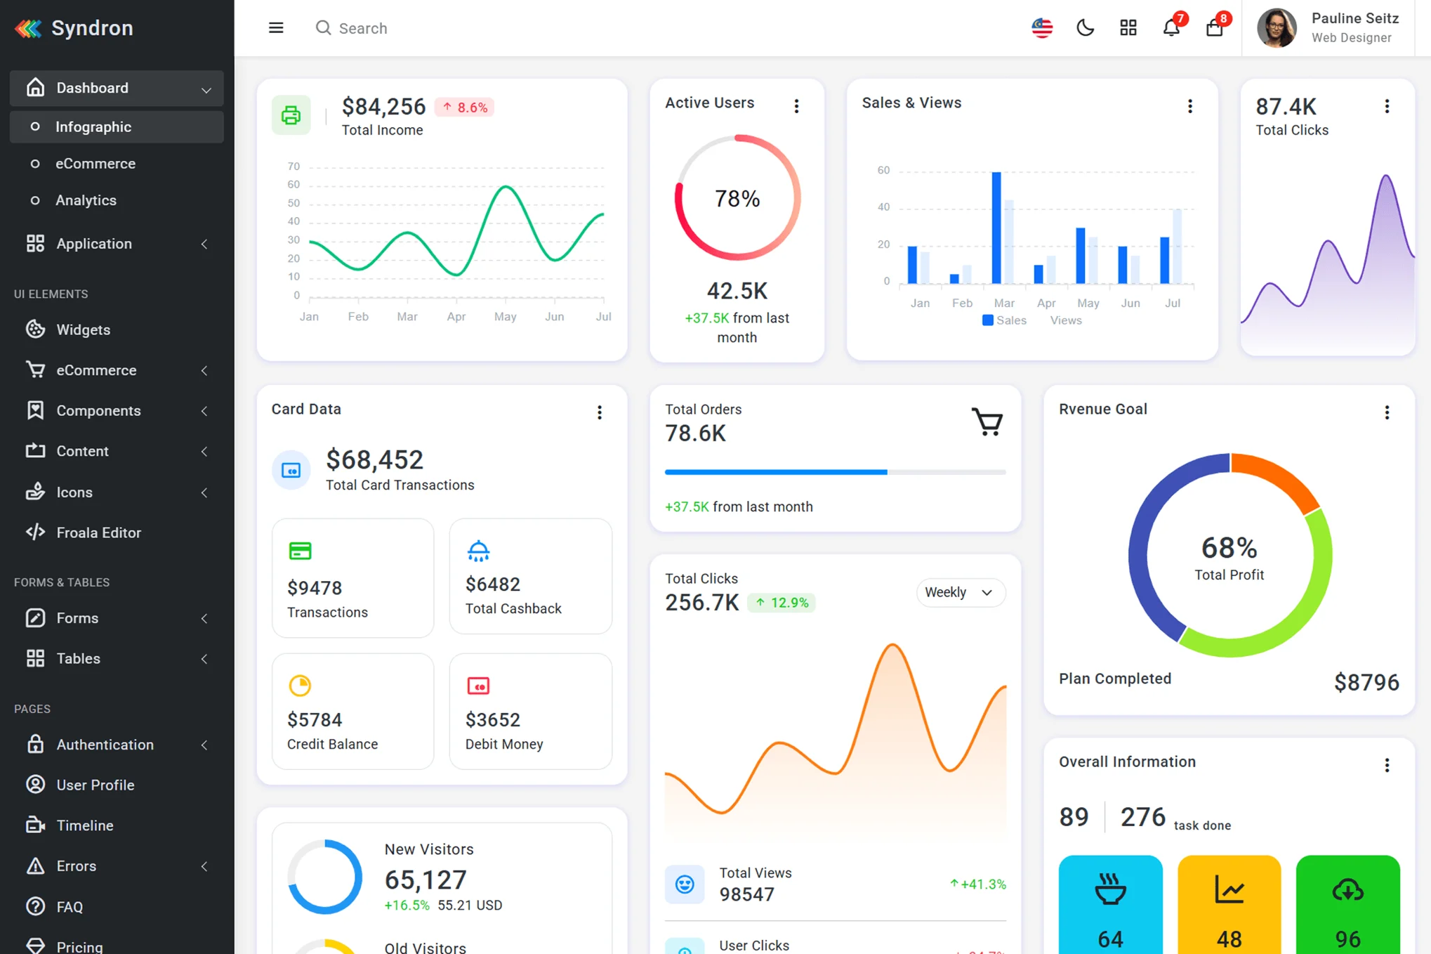Open the Weekly dropdown in Total Clicks
Image resolution: width=1431 pixels, height=954 pixels.
pos(960,592)
